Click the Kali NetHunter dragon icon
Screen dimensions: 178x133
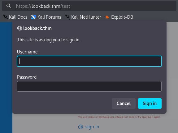coord(67,17)
